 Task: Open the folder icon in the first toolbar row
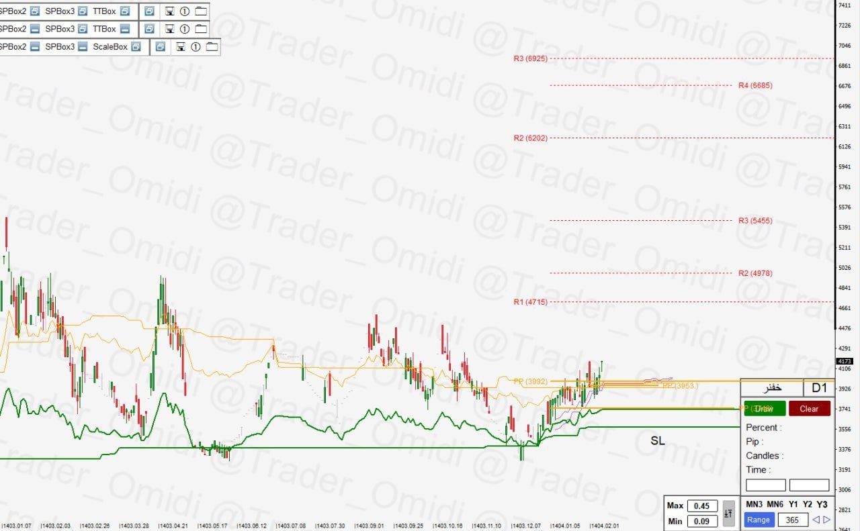(x=200, y=11)
